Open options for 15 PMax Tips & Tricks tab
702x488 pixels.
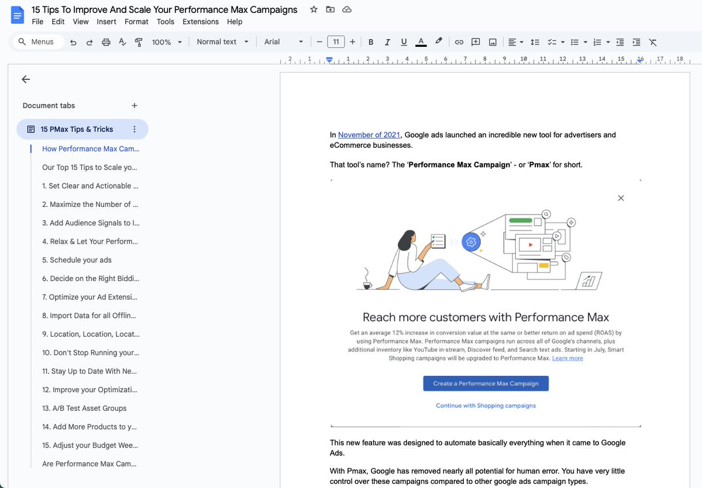coord(135,129)
